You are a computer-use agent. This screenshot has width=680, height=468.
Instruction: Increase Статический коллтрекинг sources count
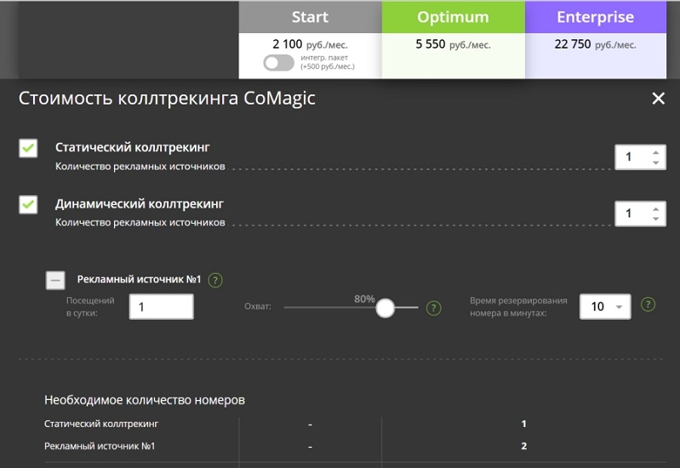click(x=655, y=152)
